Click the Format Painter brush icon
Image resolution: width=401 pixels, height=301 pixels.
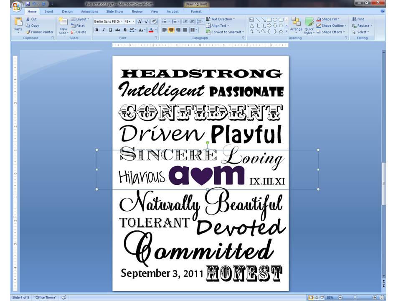tap(28, 32)
